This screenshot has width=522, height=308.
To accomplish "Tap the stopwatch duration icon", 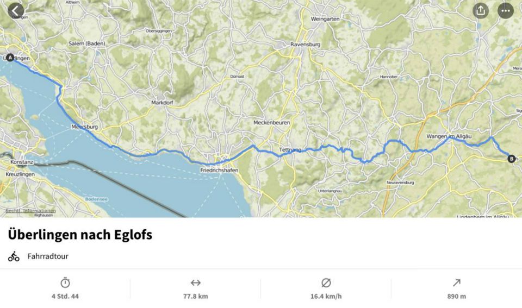I will [65, 282].
